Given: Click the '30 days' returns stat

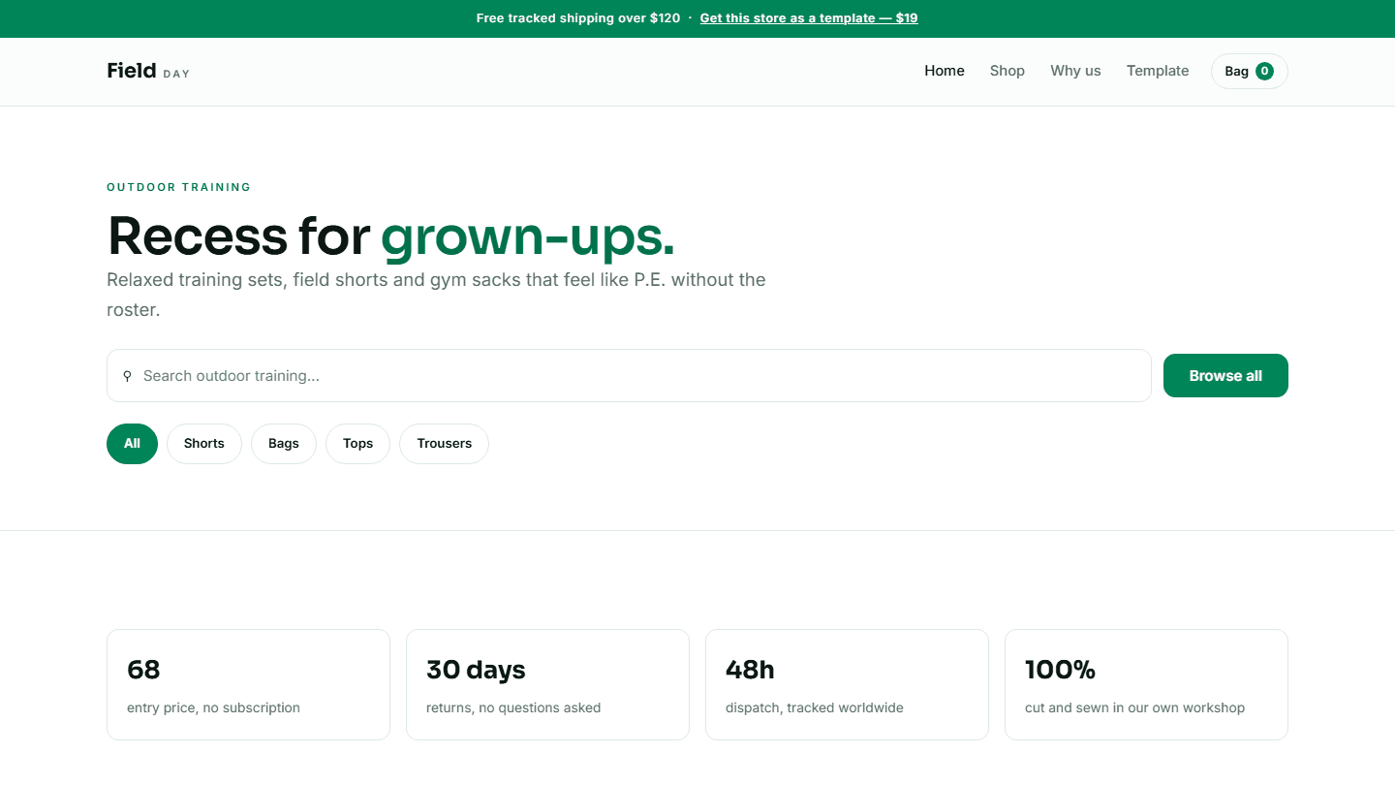Looking at the screenshot, I should point(547,684).
